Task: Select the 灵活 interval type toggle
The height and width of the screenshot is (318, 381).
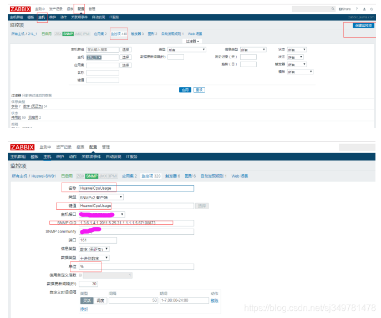Action: click(x=87, y=300)
